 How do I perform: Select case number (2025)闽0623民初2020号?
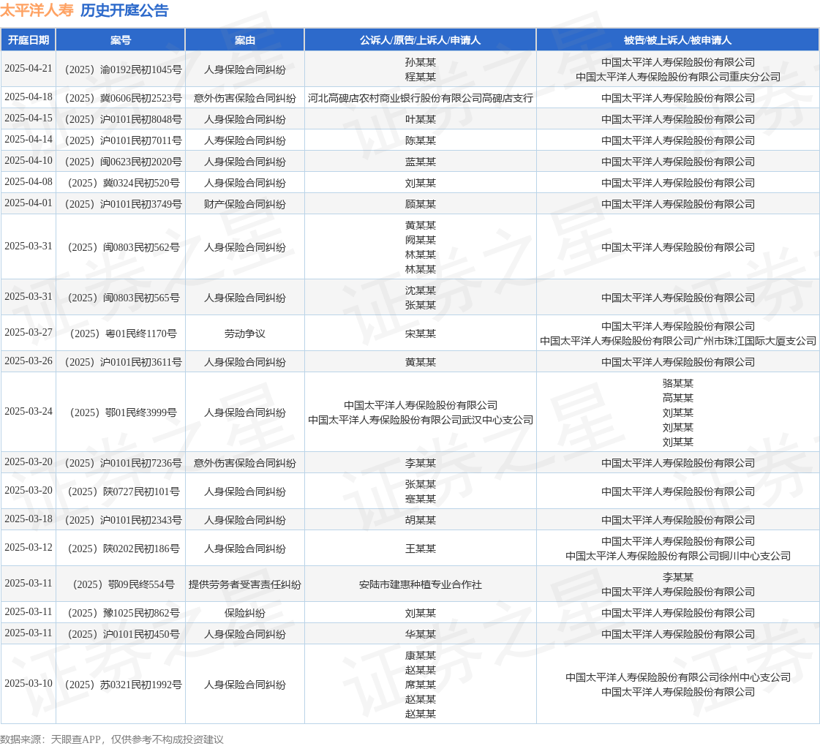point(123,162)
